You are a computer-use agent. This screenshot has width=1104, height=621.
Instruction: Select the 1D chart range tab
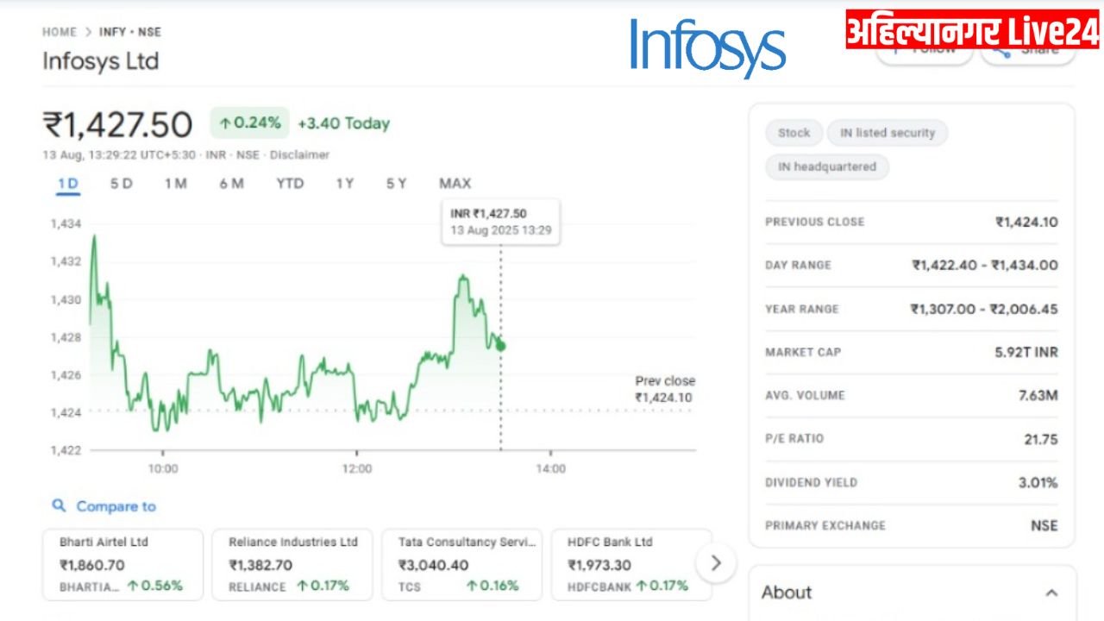point(68,183)
